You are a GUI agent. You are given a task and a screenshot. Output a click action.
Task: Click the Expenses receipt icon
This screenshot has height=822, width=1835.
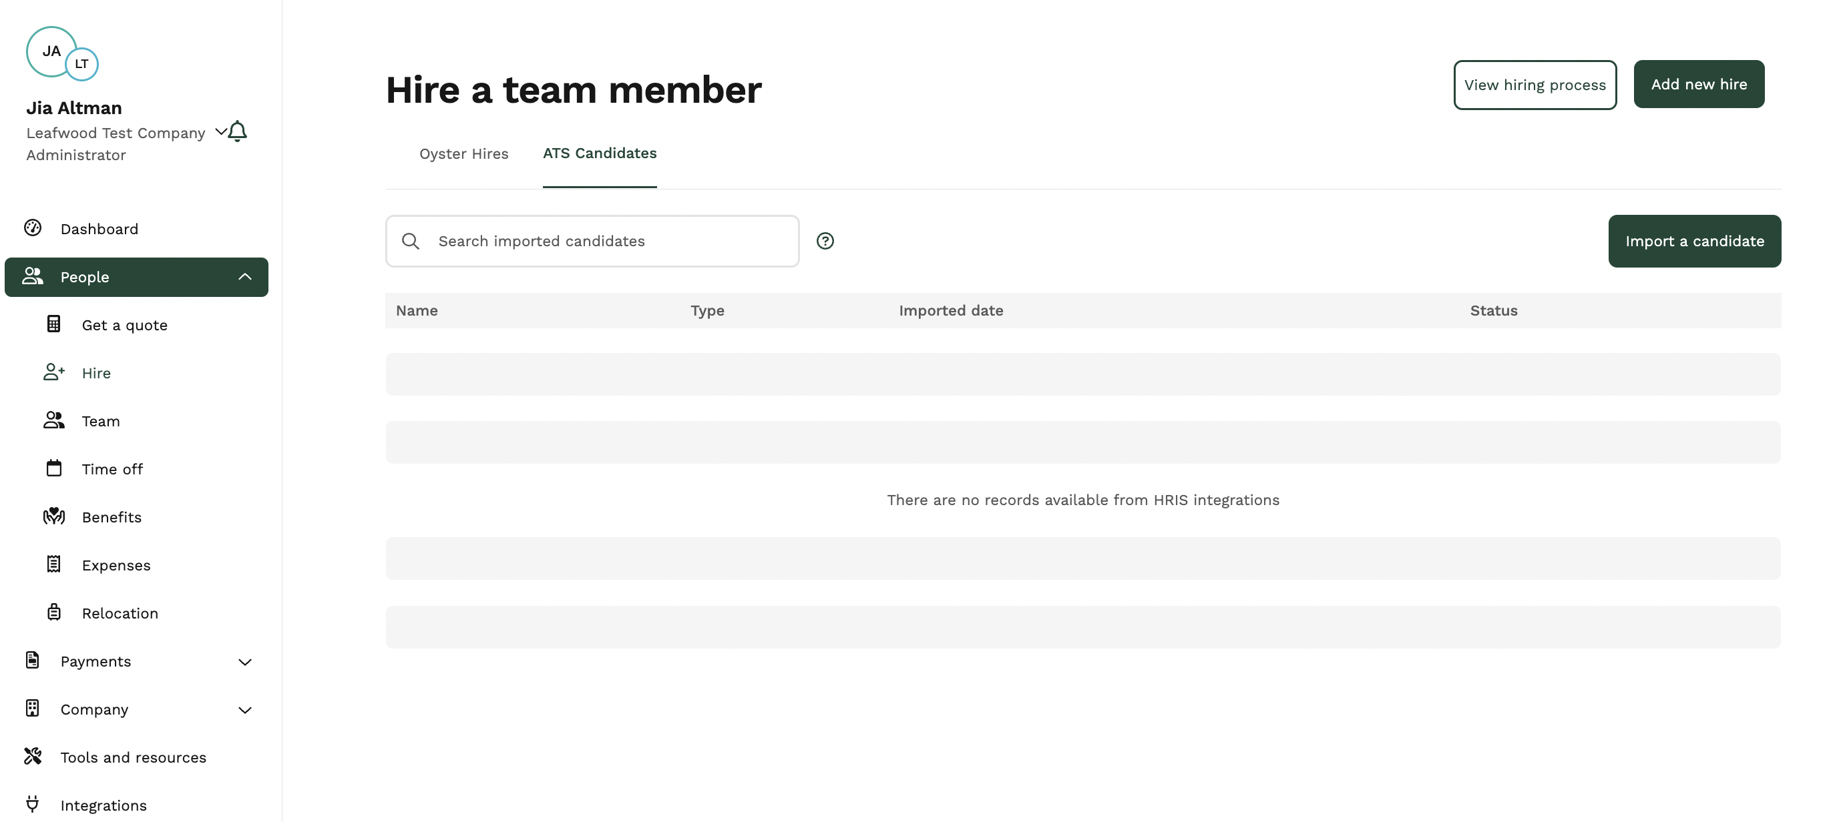coord(54,564)
